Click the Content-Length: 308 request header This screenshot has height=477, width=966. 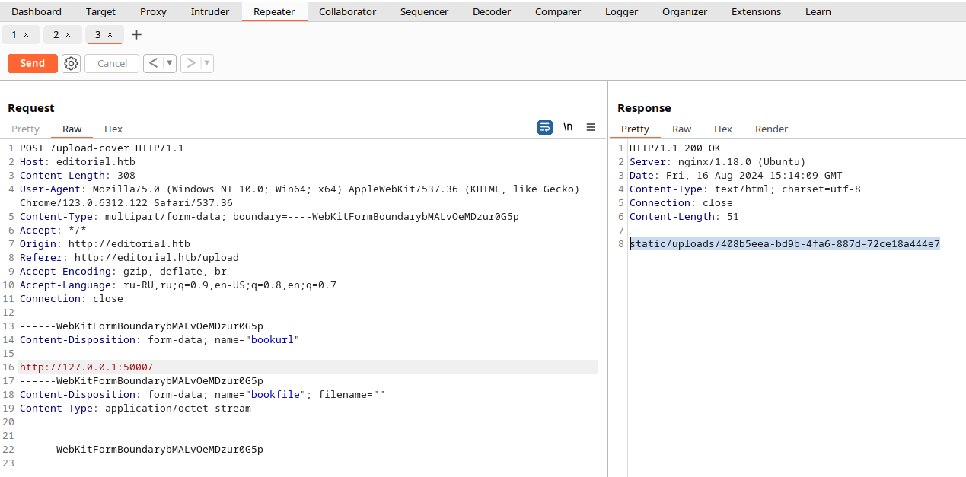78,176
